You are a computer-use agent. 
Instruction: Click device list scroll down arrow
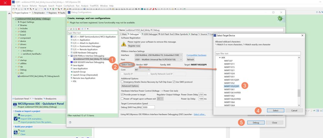tap(299, 105)
